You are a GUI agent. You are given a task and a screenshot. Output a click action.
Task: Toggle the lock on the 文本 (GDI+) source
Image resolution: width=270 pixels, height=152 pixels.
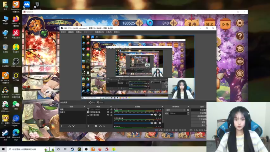click(x=111, y=109)
